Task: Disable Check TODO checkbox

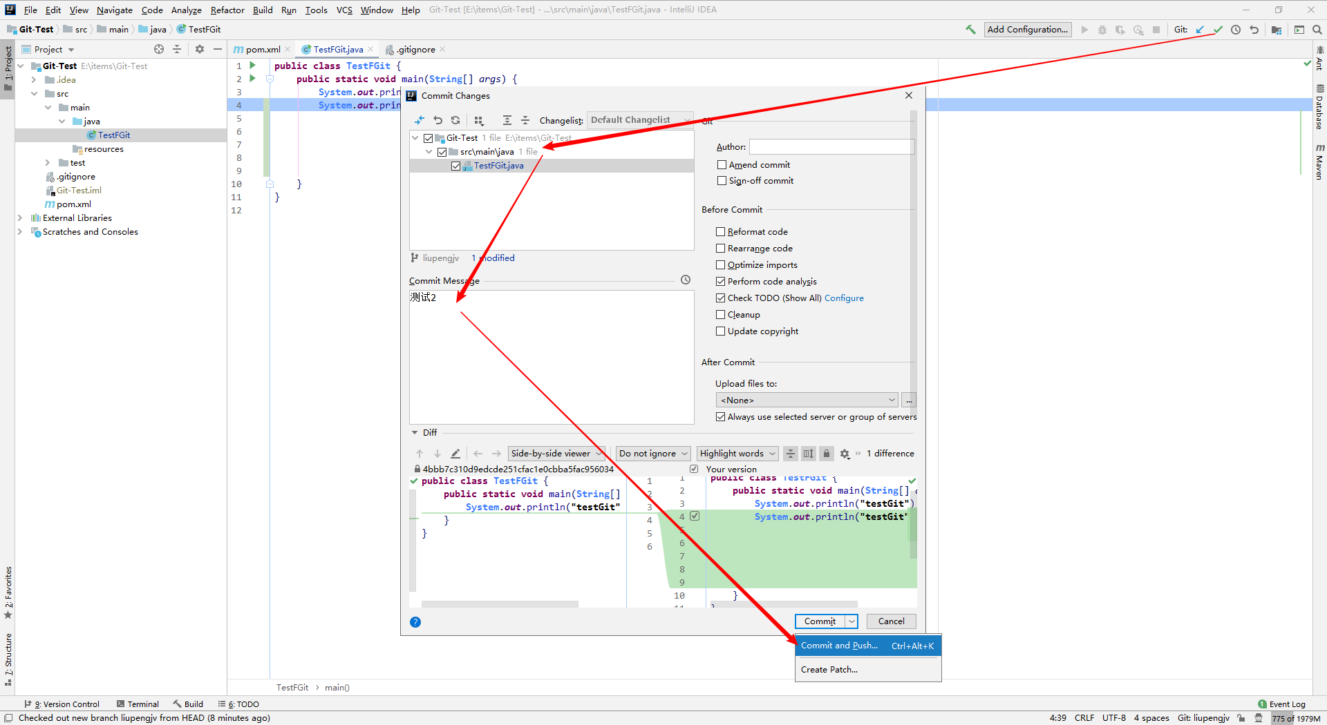Action: (x=720, y=298)
